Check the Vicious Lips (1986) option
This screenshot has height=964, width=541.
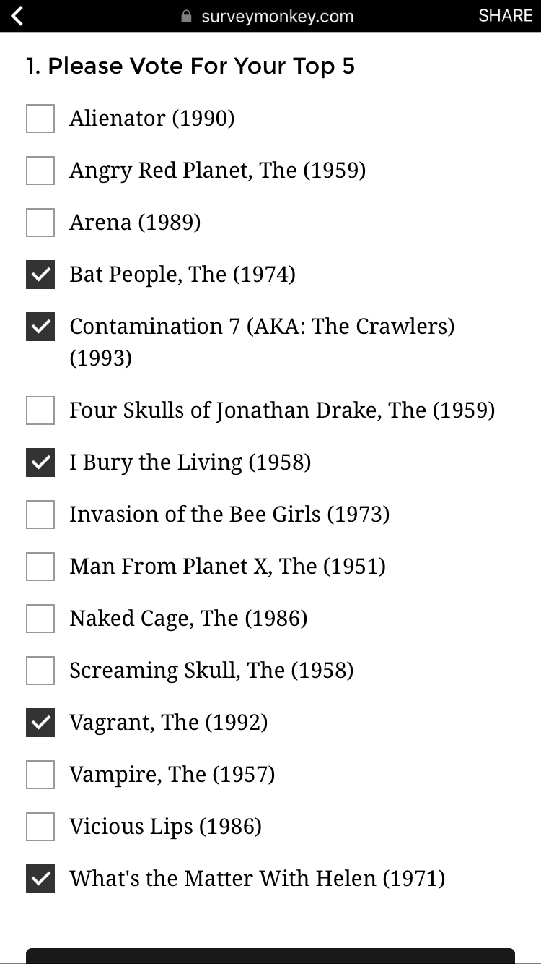(x=40, y=827)
